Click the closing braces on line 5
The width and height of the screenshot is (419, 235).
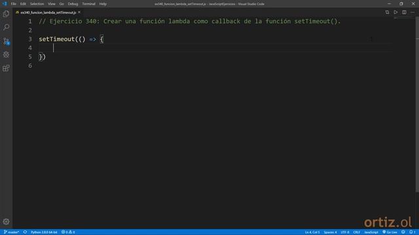(42, 57)
